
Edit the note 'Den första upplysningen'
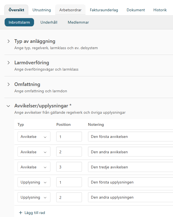point(129,182)
